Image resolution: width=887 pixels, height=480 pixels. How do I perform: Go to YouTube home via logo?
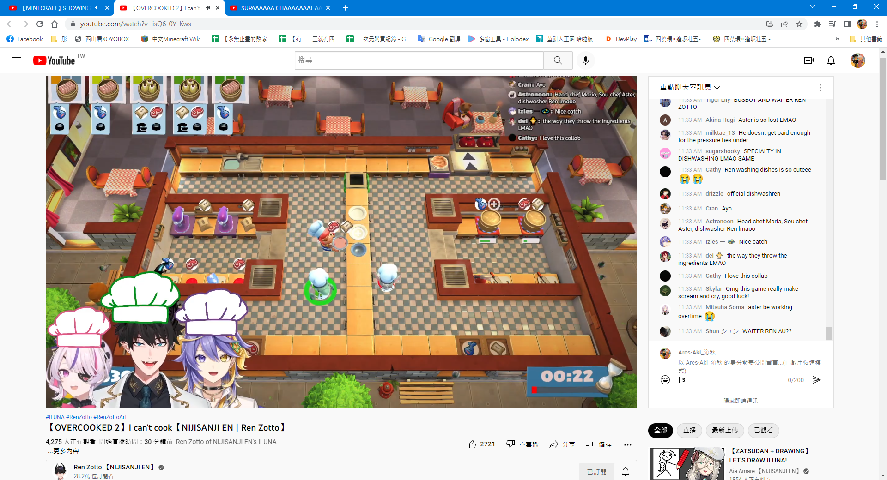tap(54, 60)
